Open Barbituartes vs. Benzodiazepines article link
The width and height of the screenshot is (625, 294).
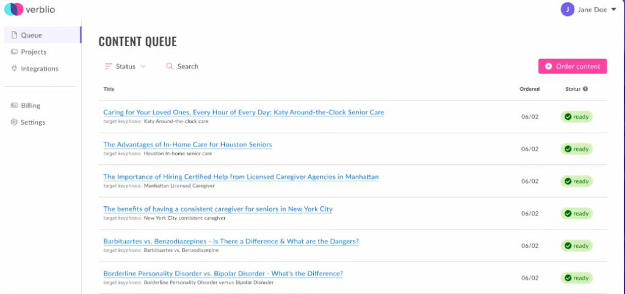pyautogui.click(x=231, y=241)
